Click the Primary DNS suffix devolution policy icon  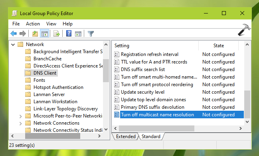pos(117,107)
